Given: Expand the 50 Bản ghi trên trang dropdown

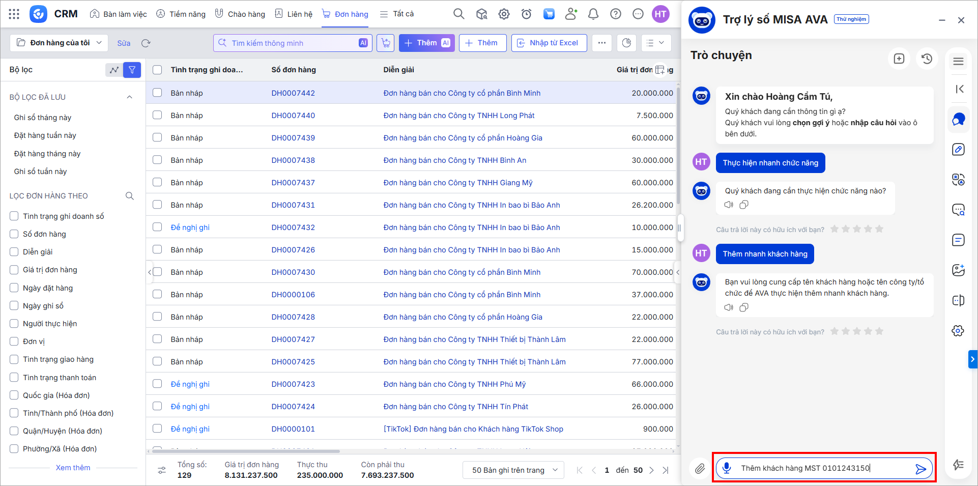Looking at the screenshot, I should pos(514,470).
